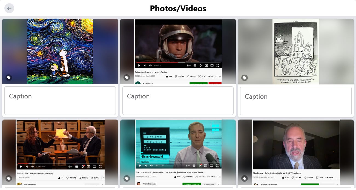Tag the Future of Capitalism photo
Viewport: 356px width, 190px height.
(245, 179)
